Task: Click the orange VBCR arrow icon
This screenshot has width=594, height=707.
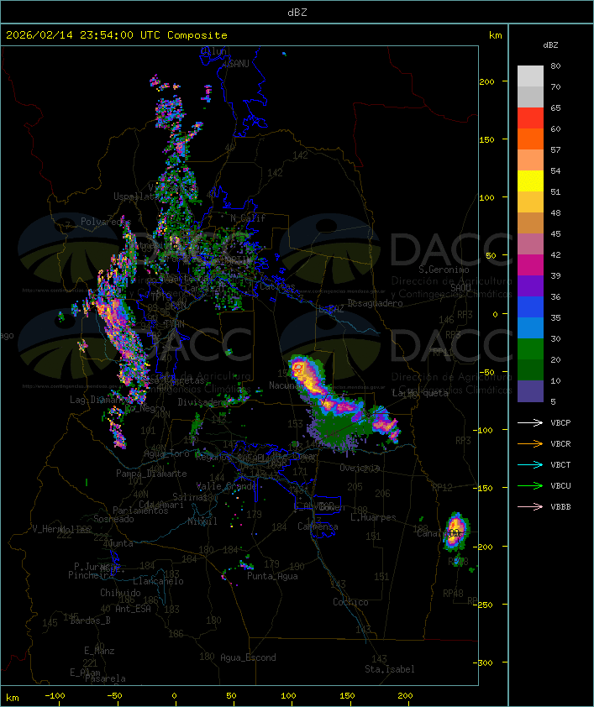Action: 530,443
